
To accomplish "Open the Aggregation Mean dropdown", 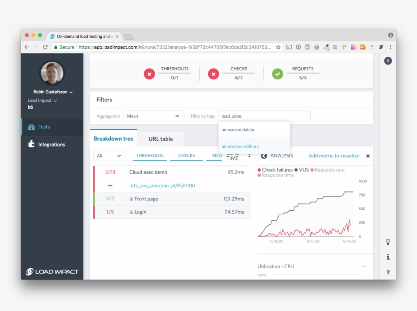I will click(154, 116).
